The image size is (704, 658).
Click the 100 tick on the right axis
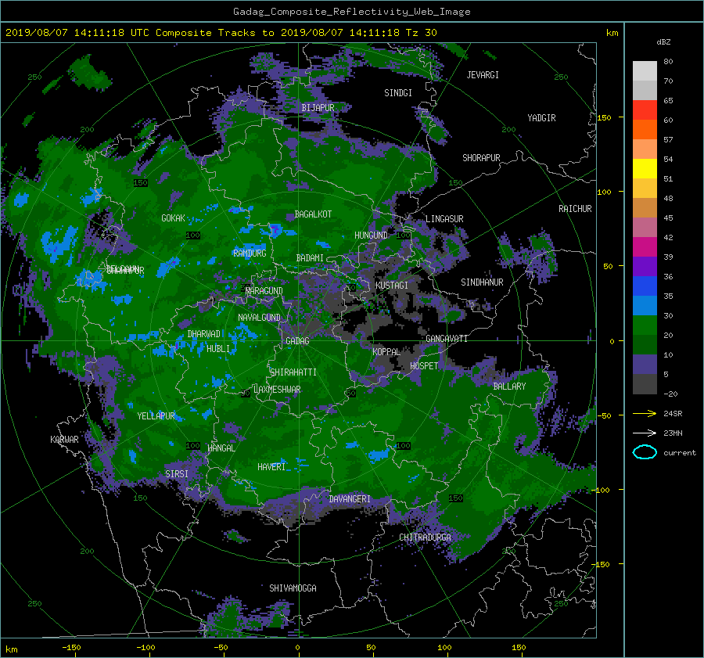pos(605,192)
